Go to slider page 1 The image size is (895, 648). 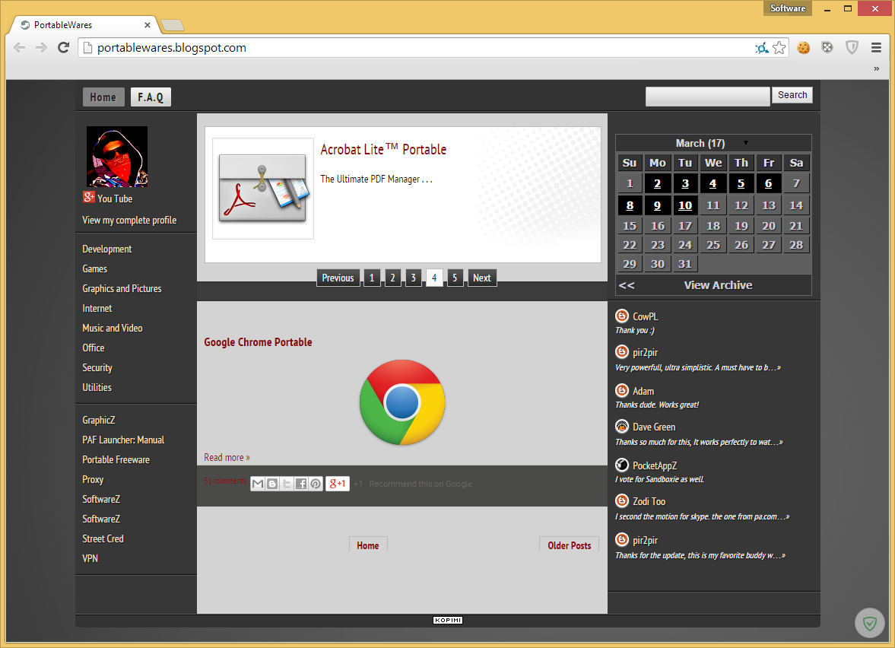(x=372, y=278)
